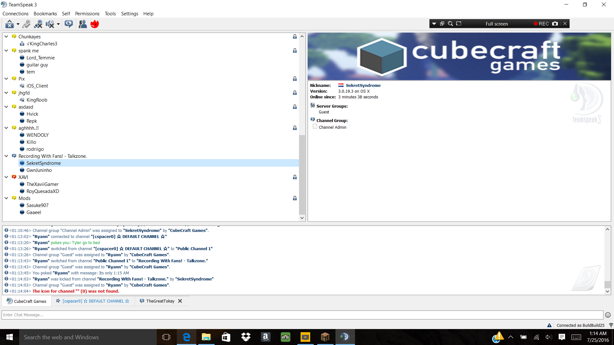Click the Full screen label
Screen dimensions: 614x345
[497, 24]
